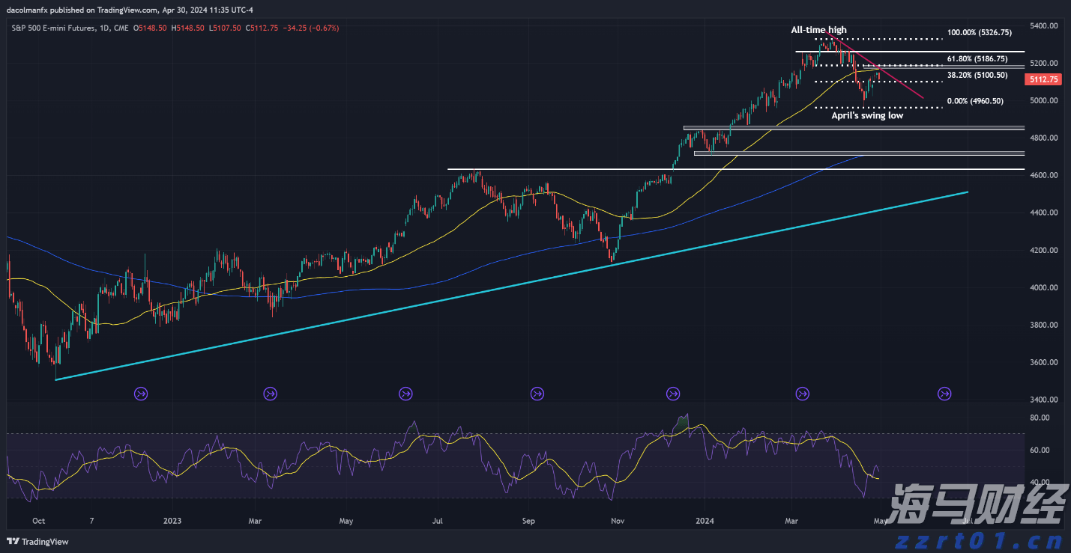Viewport: 1071px width, 553px height.
Task: Click the TradingView logo in bottom-left
Action: (x=37, y=541)
